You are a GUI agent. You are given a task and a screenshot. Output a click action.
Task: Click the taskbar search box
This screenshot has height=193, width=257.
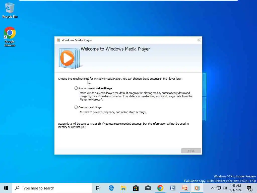(52, 188)
